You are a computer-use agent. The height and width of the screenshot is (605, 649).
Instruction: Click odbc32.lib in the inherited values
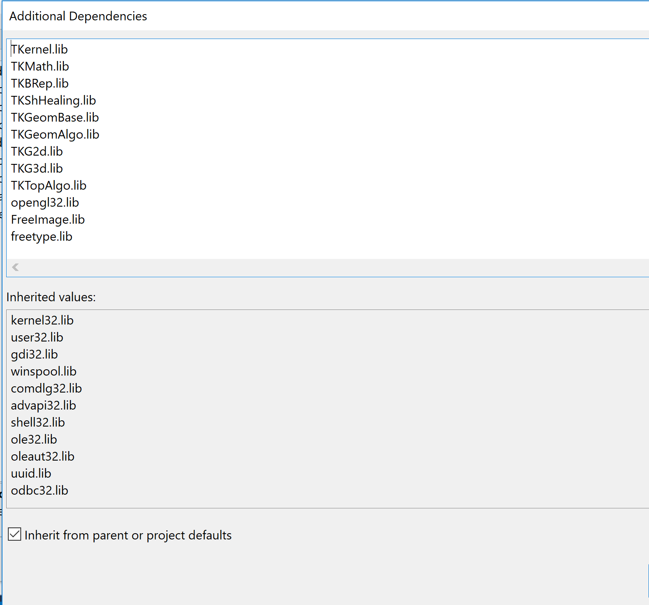[x=39, y=490]
